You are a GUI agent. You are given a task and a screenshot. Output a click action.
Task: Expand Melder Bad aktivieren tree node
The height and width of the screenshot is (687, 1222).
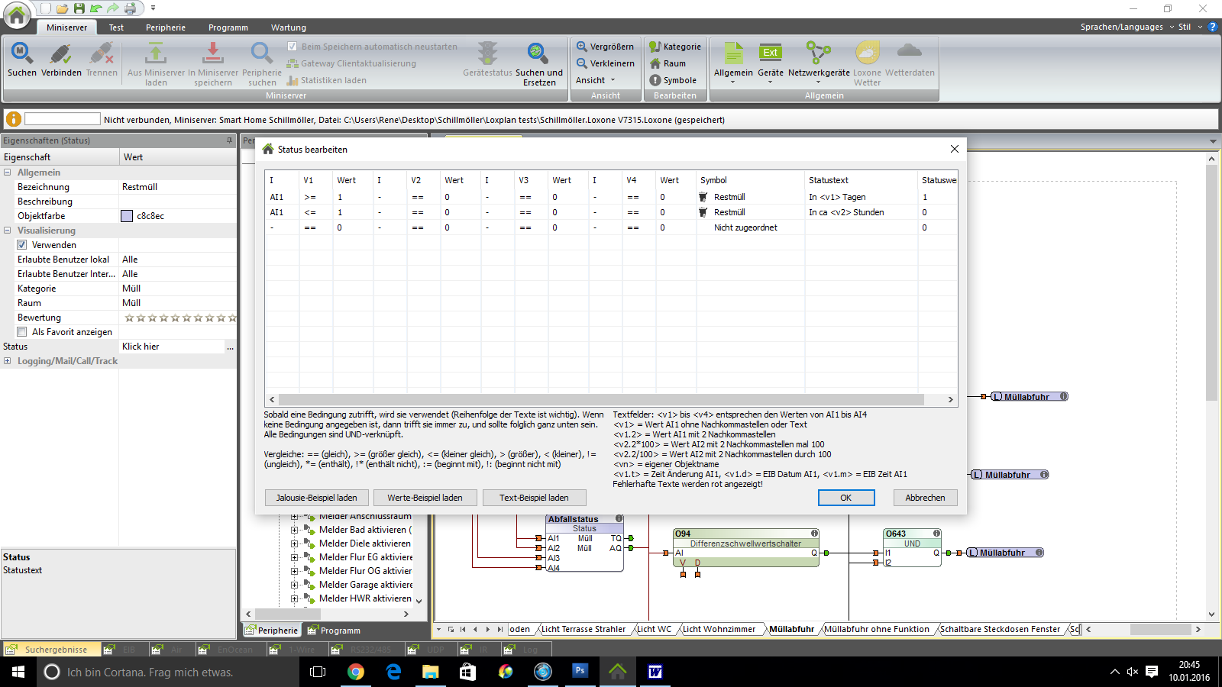294,530
